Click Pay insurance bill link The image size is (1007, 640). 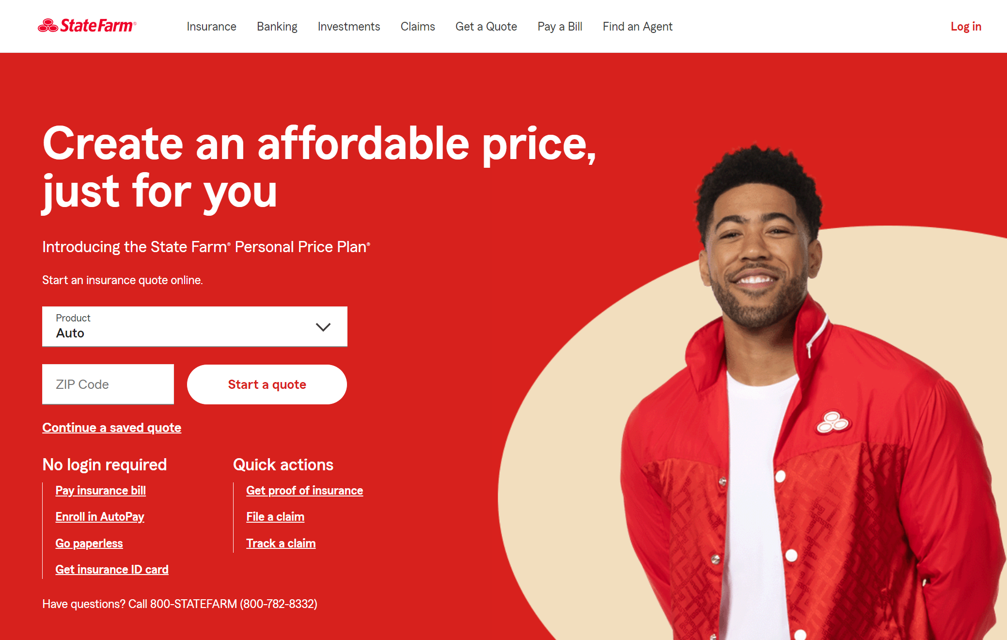click(x=100, y=490)
